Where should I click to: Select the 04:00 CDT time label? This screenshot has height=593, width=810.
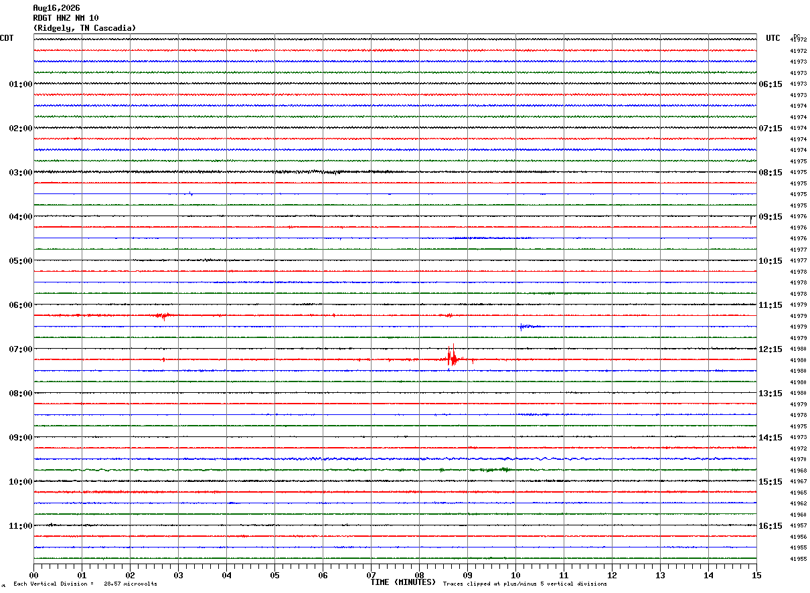point(21,217)
